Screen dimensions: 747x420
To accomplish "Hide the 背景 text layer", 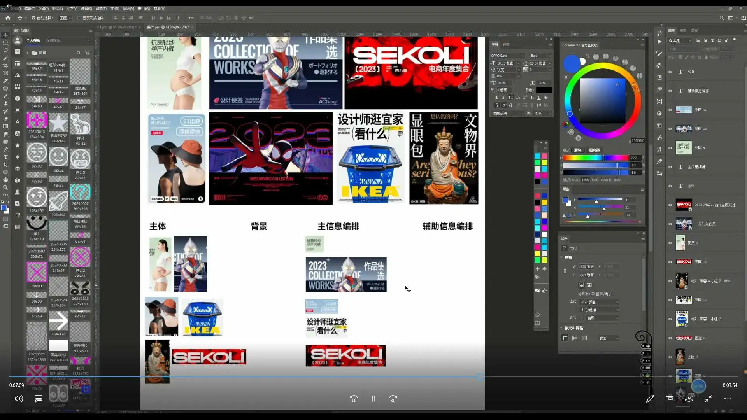I will pos(670,72).
